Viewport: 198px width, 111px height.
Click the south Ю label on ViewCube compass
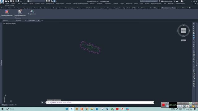click(x=183, y=36)
